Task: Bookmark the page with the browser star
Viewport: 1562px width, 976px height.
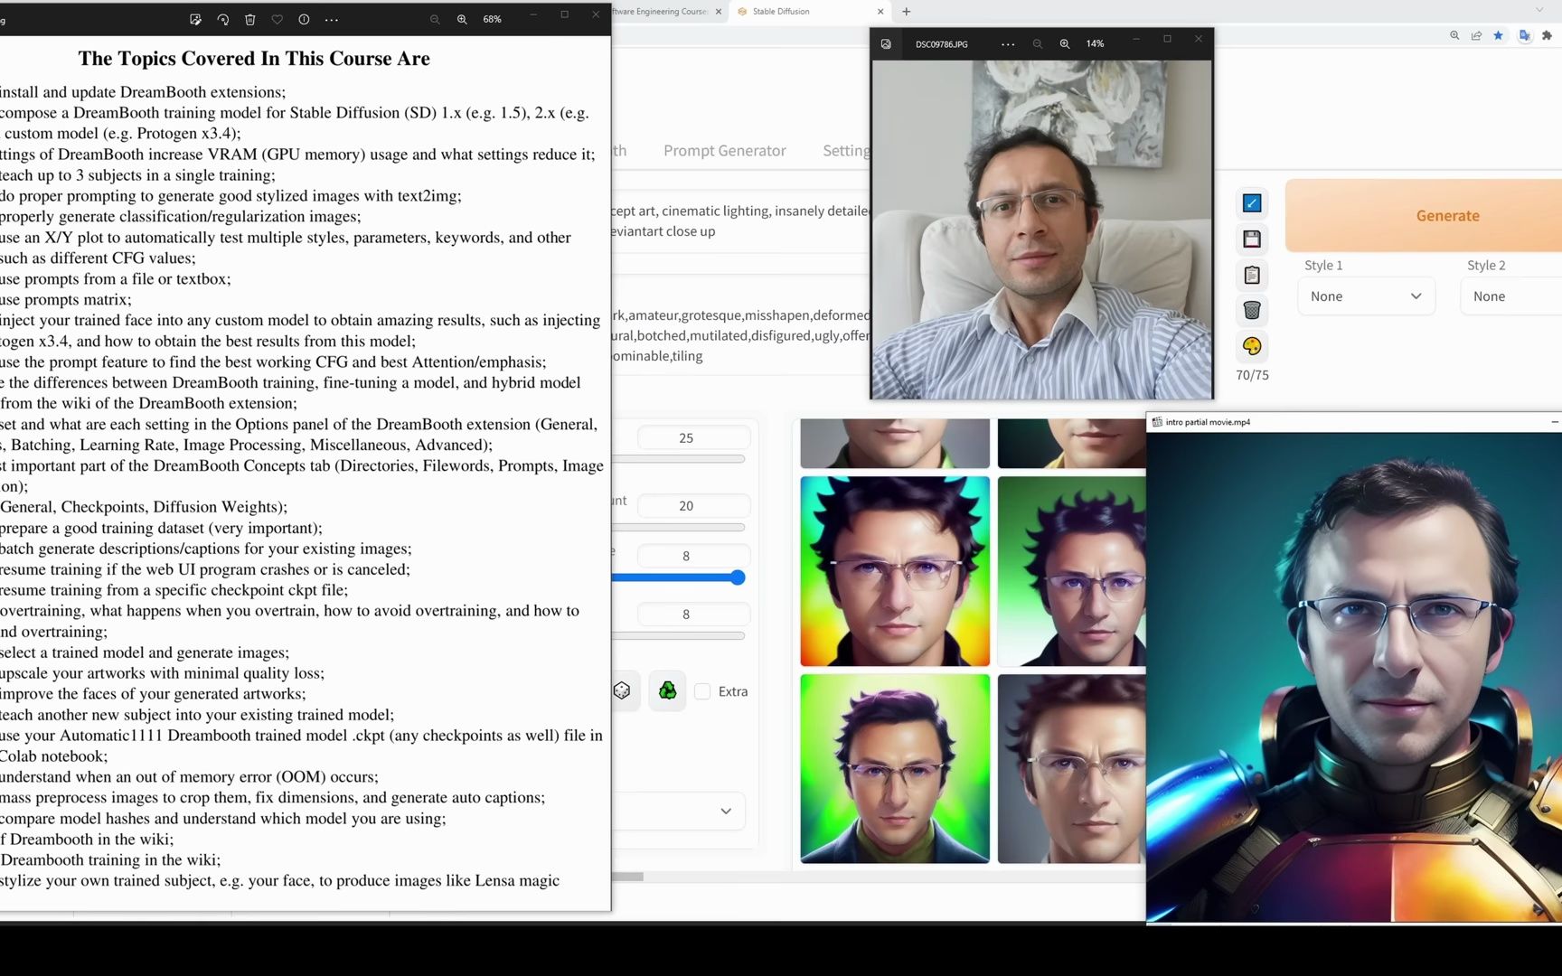Action: 1499,35
